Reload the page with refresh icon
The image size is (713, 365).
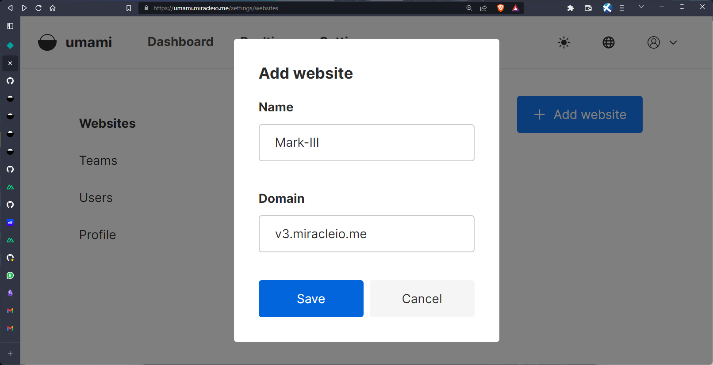click(38, 8)
